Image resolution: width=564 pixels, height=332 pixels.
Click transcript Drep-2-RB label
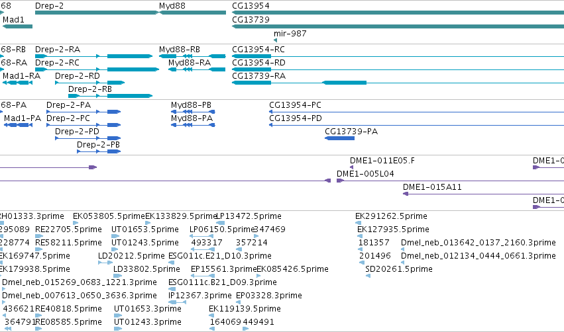click(x=90, y=89)
